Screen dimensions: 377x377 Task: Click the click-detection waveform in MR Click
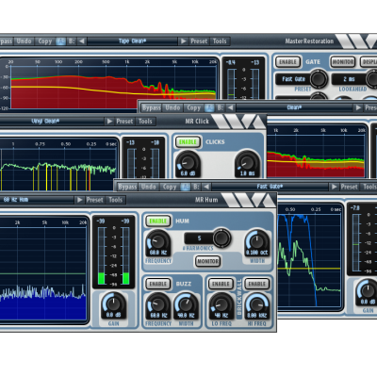[x=58, y=169]
